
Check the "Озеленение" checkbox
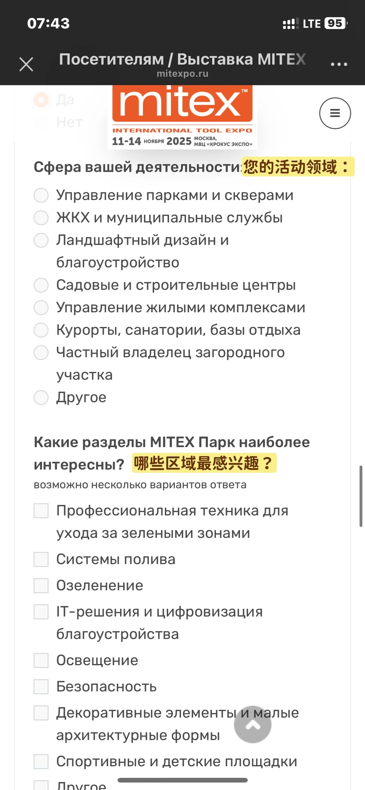41,585
